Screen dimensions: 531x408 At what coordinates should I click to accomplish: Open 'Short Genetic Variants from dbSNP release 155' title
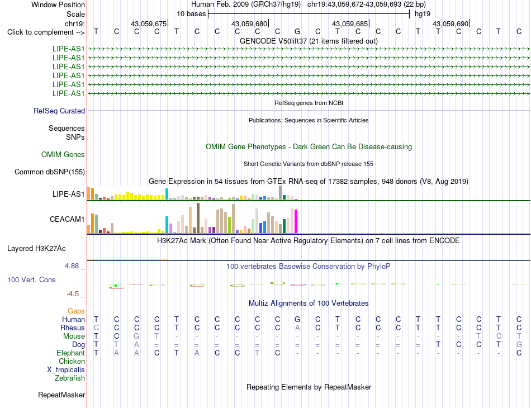[309, 164]
